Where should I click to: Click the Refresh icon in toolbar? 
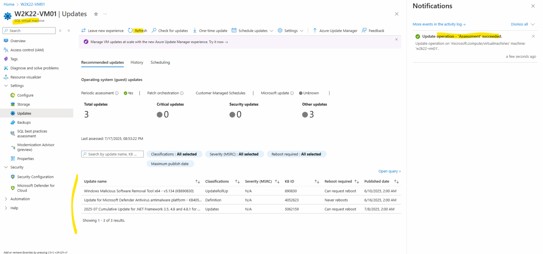130,31
